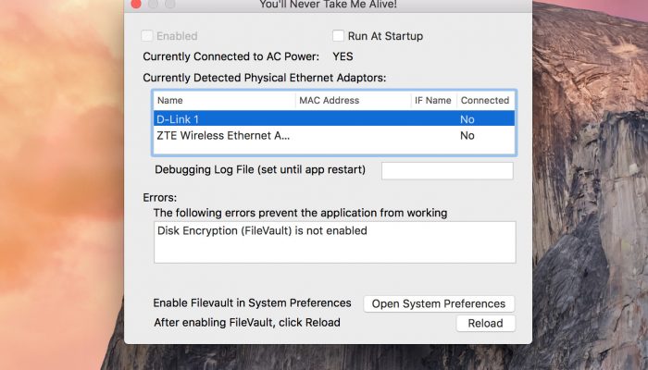Tick the Run At Startup checkbox

(338, 36)
